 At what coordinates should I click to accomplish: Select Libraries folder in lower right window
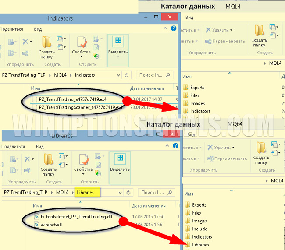(200, 245)
